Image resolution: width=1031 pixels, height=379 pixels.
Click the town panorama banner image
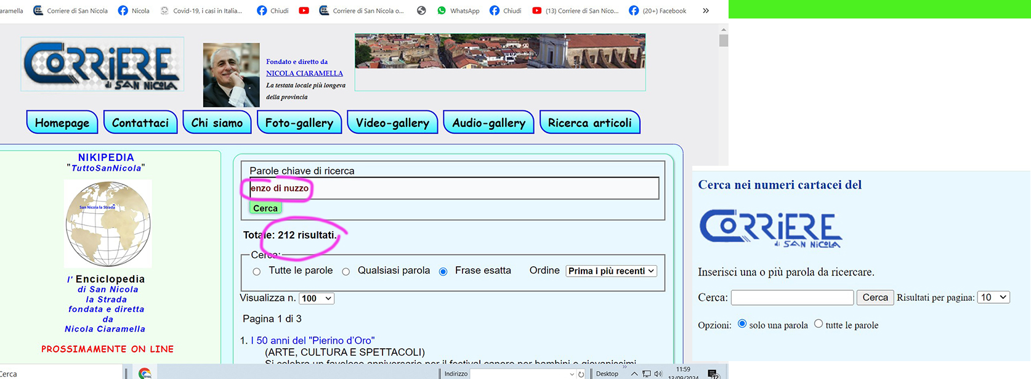pyautogui.click(x=500, y=51)
